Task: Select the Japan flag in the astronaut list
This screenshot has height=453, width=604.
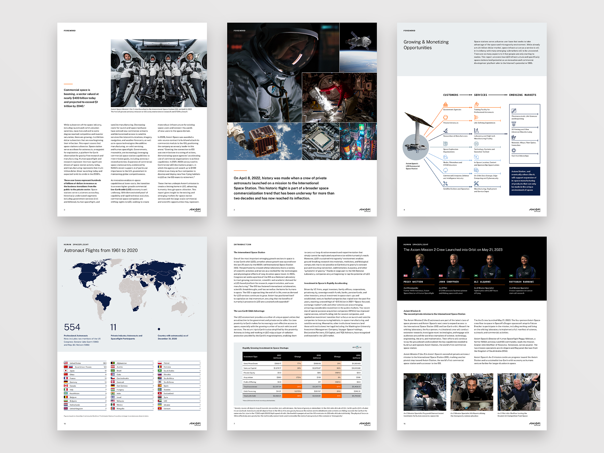Action: pos(66,371)
